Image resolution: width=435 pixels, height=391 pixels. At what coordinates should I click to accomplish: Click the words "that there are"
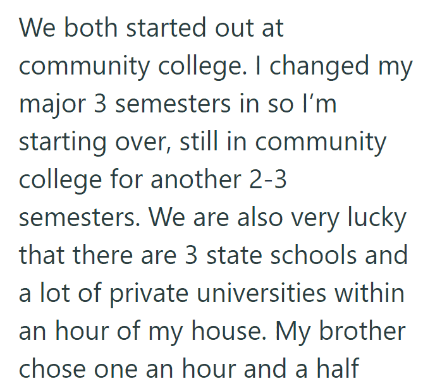97,255
